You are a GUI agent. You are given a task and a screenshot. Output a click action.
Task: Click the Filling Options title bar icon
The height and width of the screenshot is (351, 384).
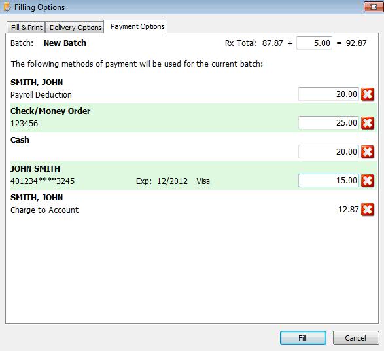(x=7, y=7)
